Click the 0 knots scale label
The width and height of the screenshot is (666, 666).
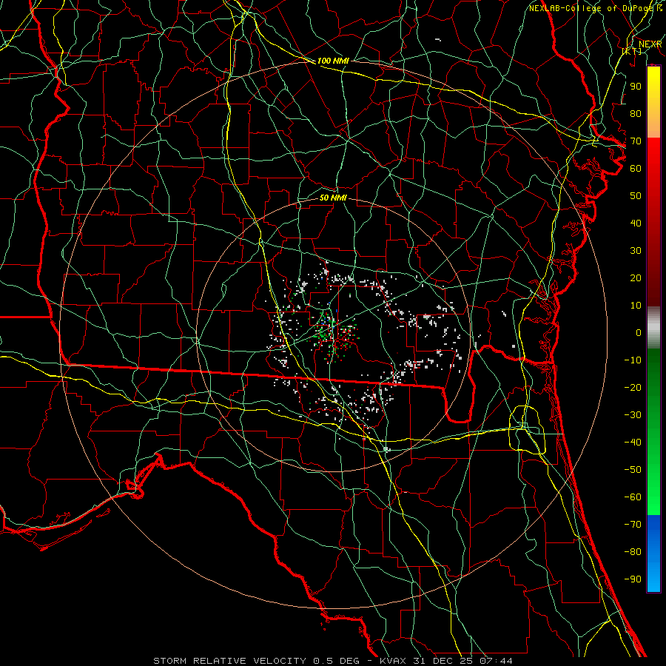[x=639, y=333]
